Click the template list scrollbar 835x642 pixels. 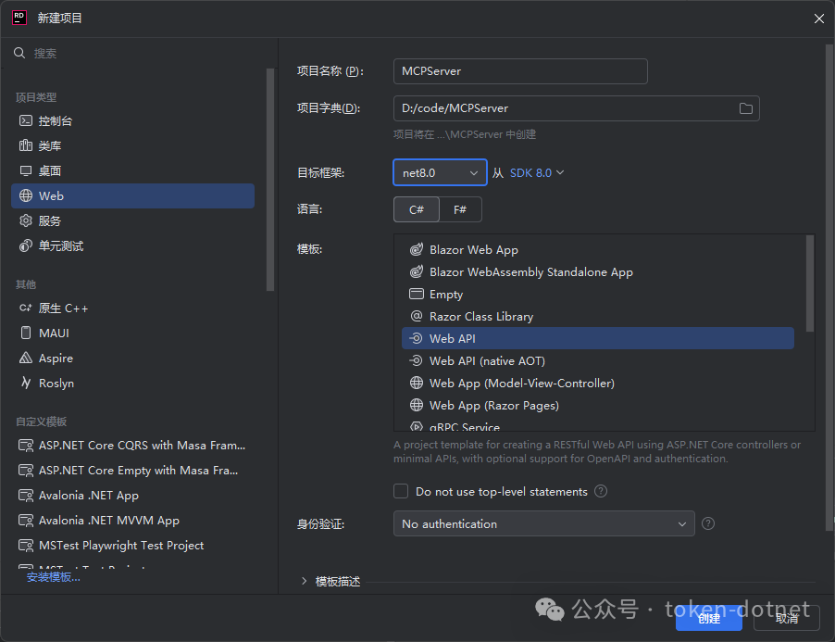pos(810,283)
